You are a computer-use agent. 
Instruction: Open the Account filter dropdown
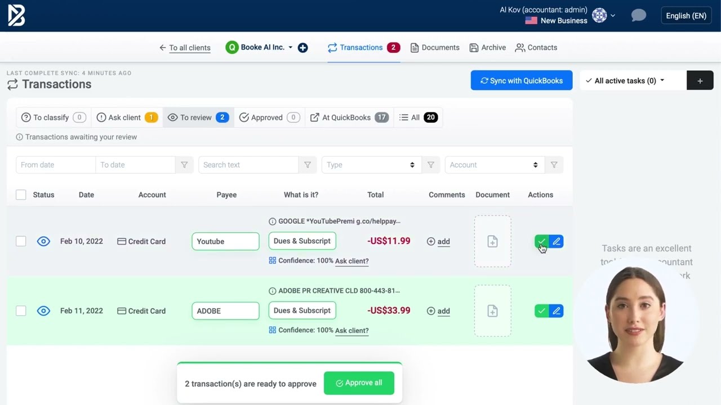point(495,165)
